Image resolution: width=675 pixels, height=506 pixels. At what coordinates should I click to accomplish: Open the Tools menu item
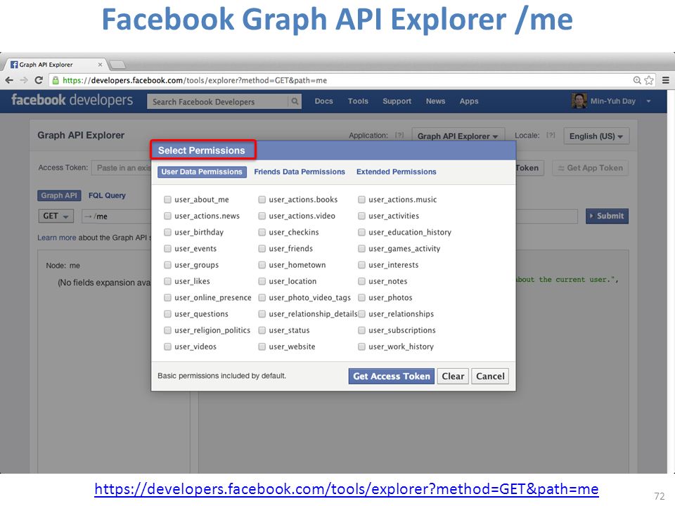(x=358, y=101)
